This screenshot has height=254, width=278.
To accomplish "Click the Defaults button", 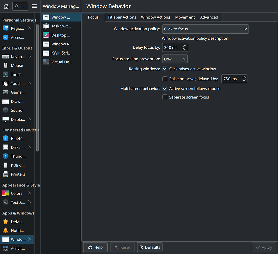I will point(150,247).
